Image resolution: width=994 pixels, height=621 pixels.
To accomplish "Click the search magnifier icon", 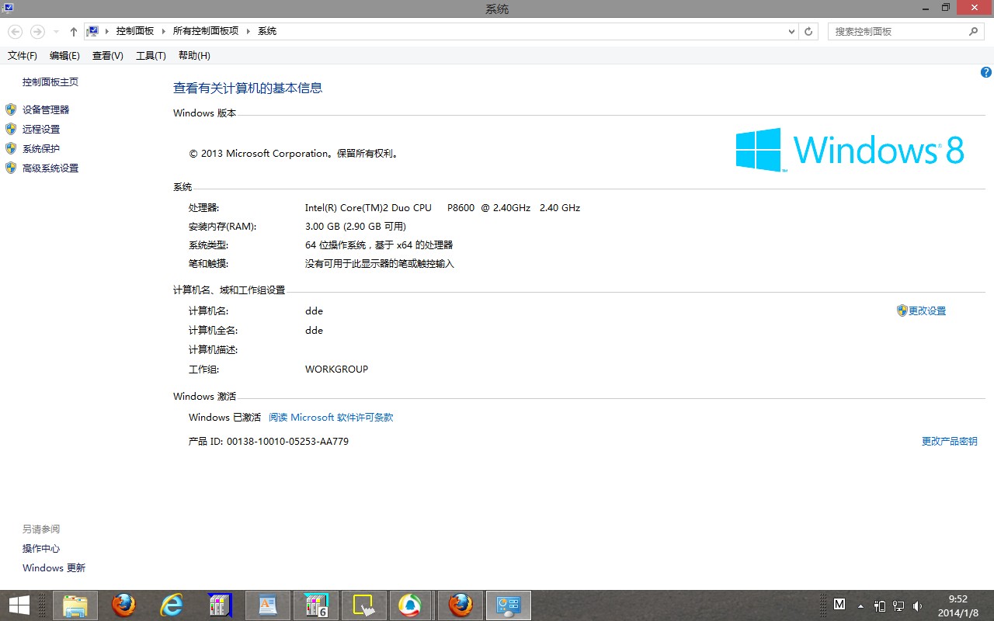I will (973, 32).
